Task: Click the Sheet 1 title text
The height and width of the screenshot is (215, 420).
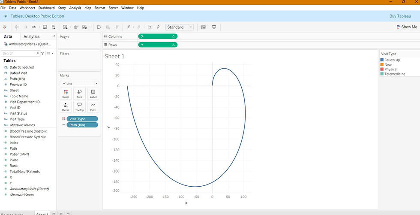Action: click(x=115, y=56)
